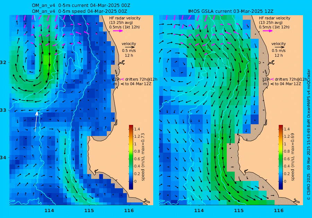Click the 1.4 tick on right colorbar

pos(287,129)
